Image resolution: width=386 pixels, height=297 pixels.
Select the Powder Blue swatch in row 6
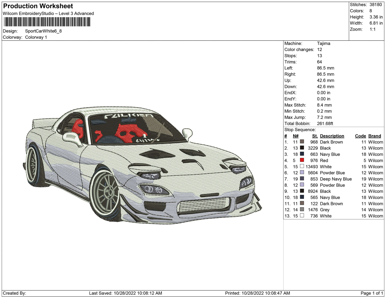[x=302, y=172]
